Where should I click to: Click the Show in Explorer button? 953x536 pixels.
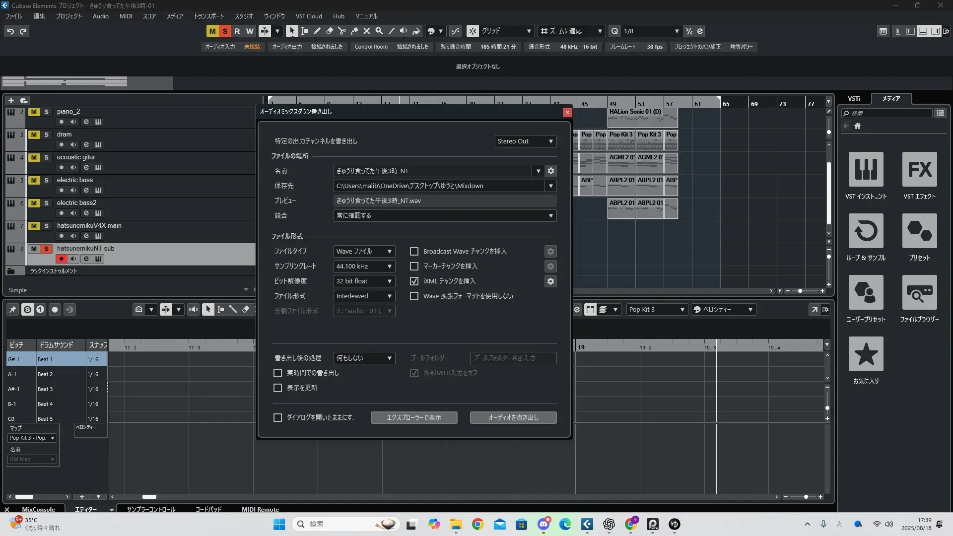pos(413,418)
